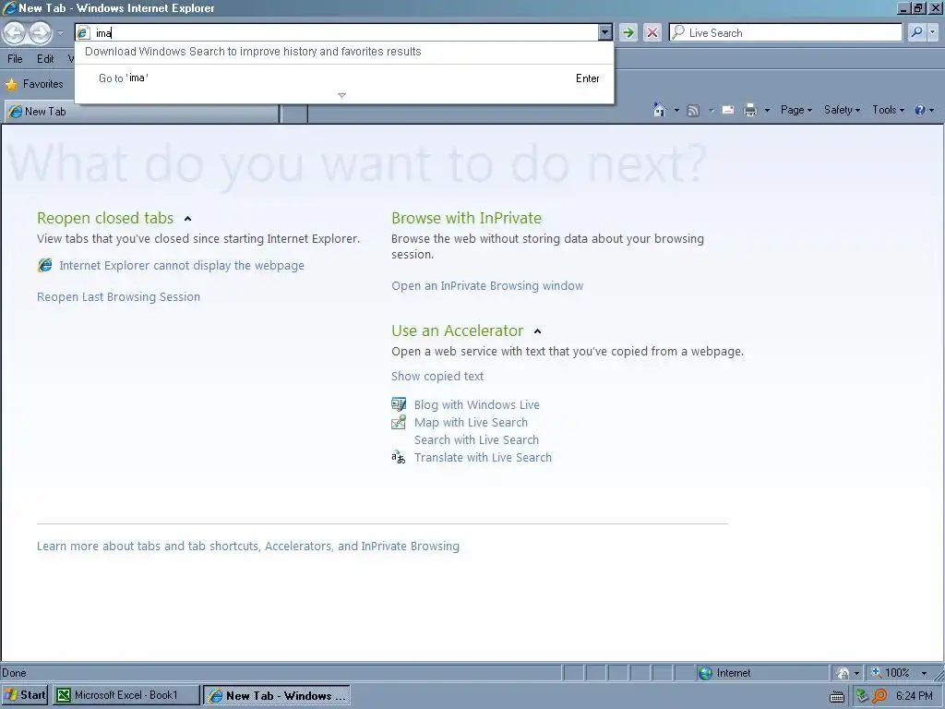The image size is (945, 709).
Task: Click Map with Live Search link
Action: point(471,422)
